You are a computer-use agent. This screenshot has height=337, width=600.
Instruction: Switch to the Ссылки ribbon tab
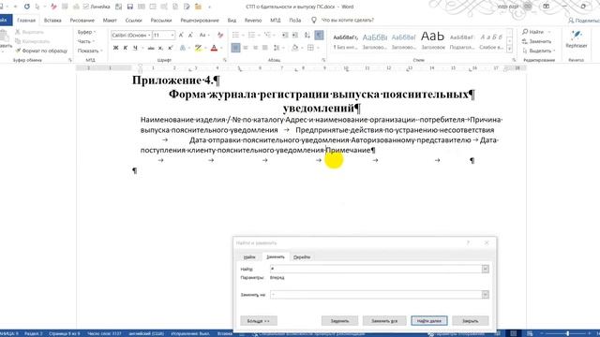coord(133,21)
